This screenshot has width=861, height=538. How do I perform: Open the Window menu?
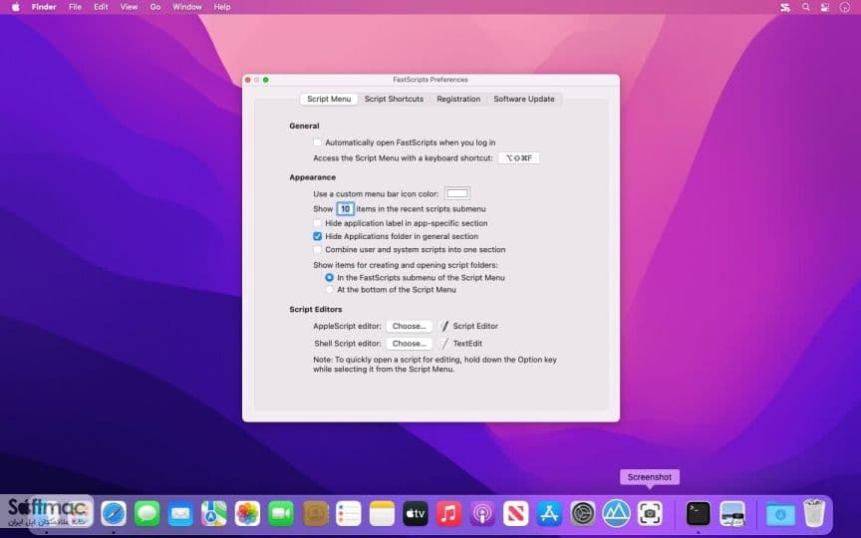(x=187, y=7)
